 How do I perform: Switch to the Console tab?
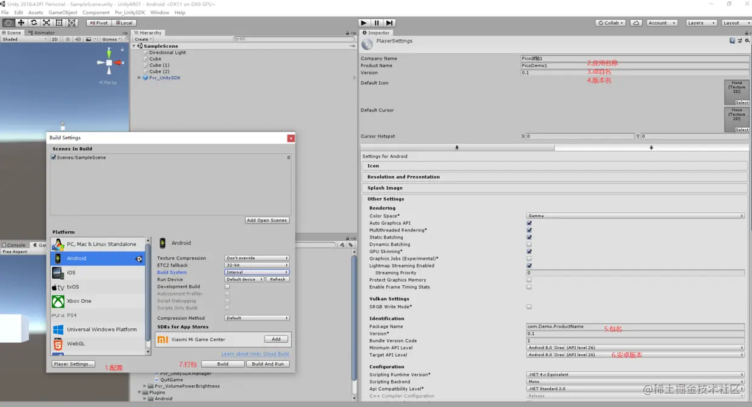14,245
